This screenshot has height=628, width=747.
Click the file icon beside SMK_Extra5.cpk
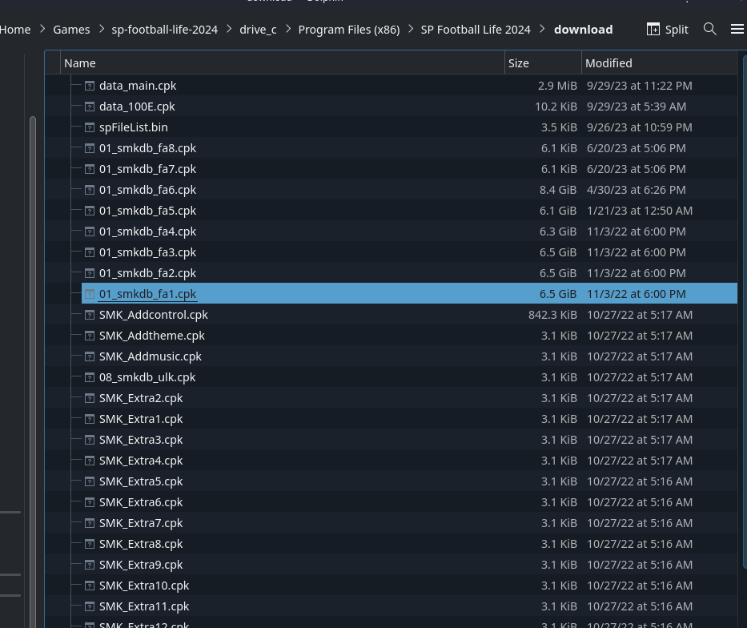point(89,481)
